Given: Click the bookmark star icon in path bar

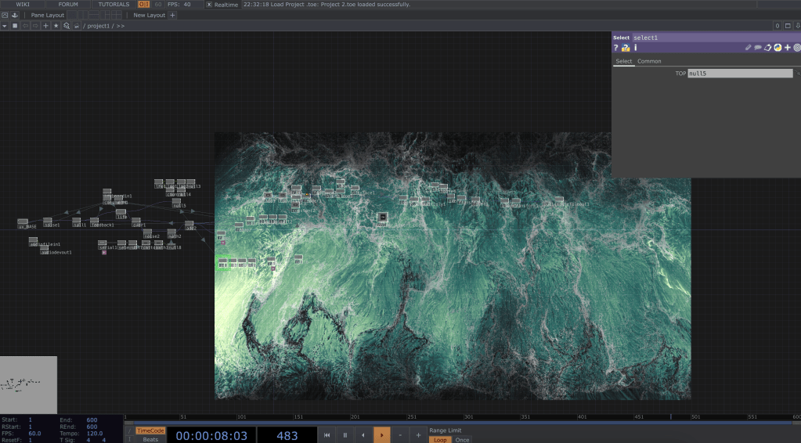Looking at the screenshot, I should (56, 26).
